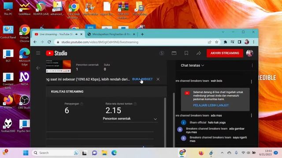Open the GoldWave desktop shortcut
The image size is (282, 158).
coord(25,8)
